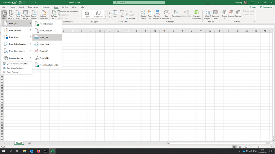Open Outline dialog launcher
Image resolution: width=275 pixels, height=154 pixels.
[x=255, y=22]
